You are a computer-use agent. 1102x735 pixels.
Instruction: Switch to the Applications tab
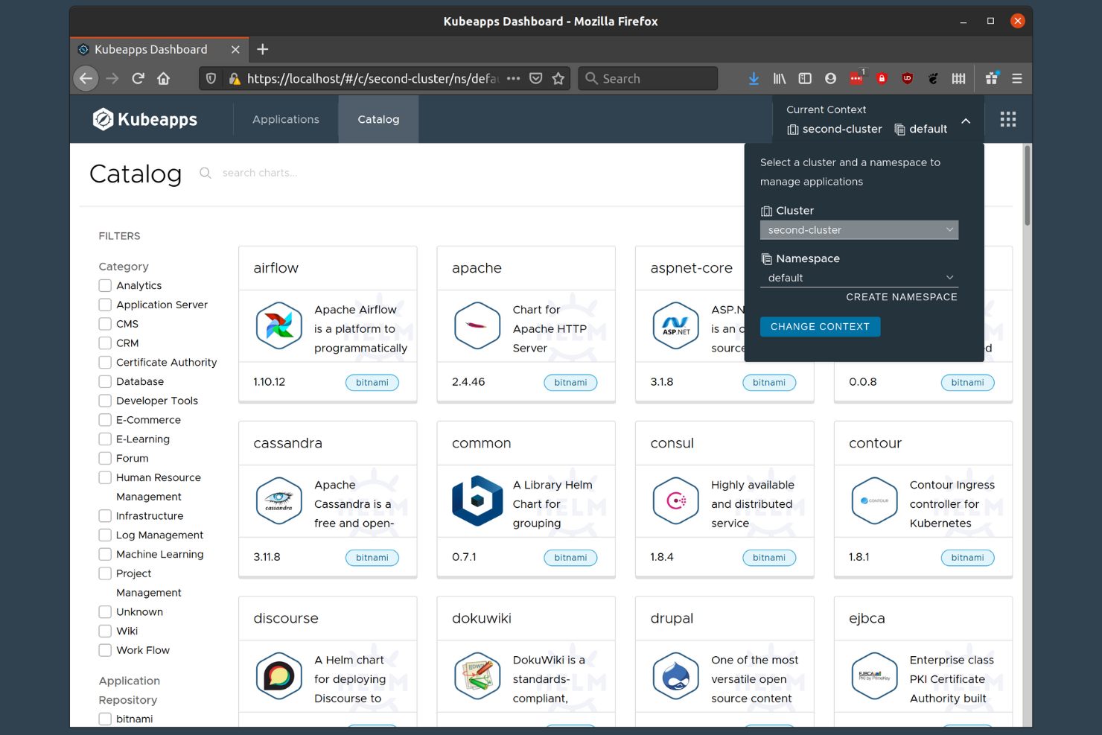click(x=286, y=119)
